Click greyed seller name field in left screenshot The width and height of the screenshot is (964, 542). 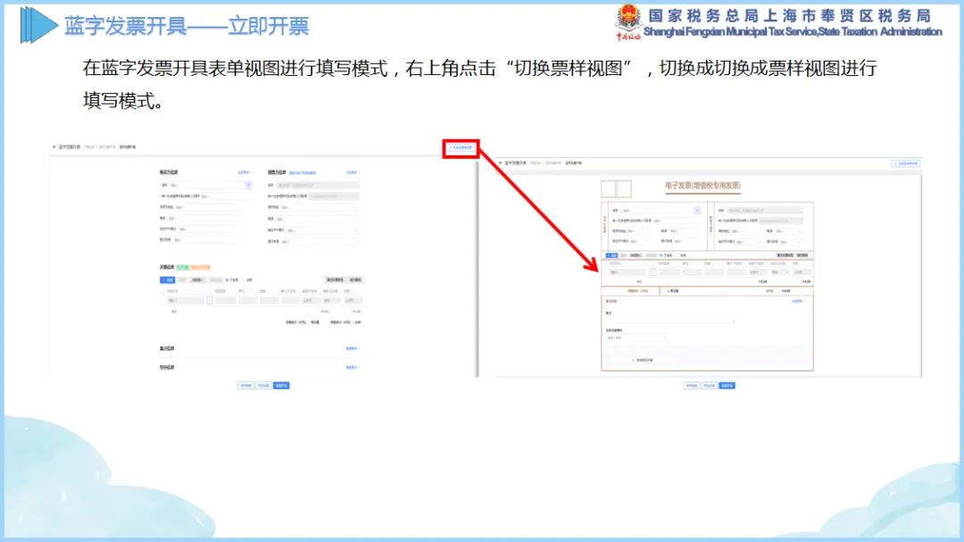[x=318, y=185]
